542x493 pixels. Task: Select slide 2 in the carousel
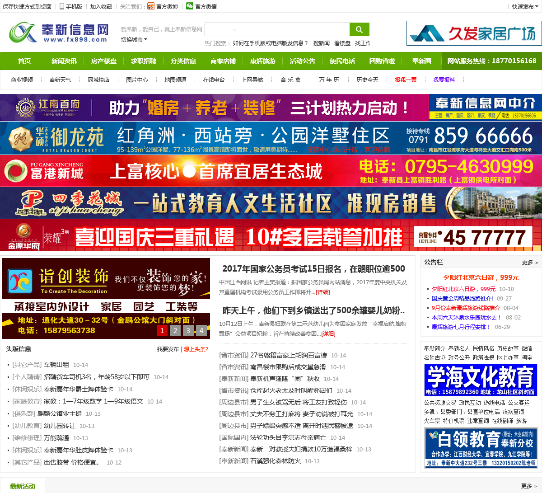[175, 330]
